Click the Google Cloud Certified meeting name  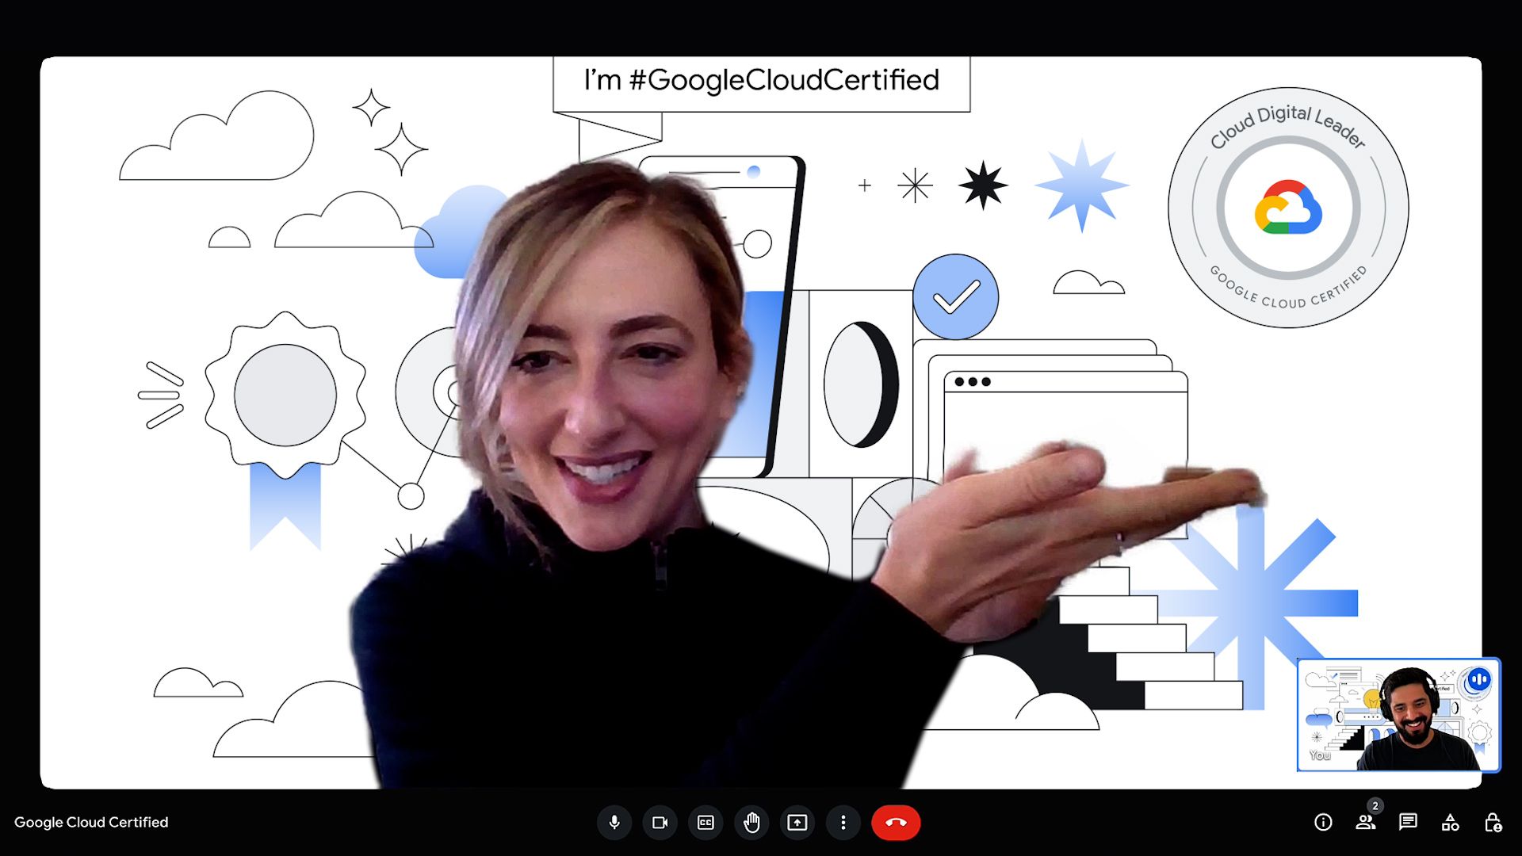(91, 823)
